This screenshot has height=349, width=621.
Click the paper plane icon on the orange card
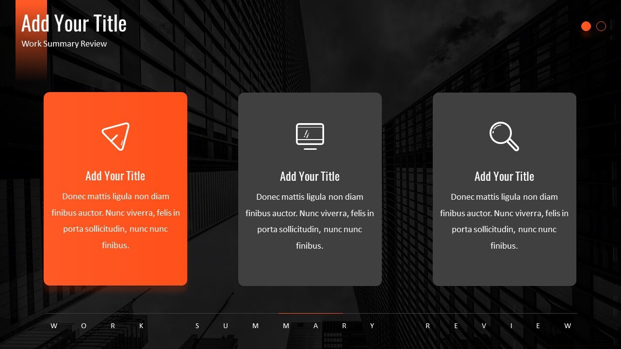click(115, 136)
